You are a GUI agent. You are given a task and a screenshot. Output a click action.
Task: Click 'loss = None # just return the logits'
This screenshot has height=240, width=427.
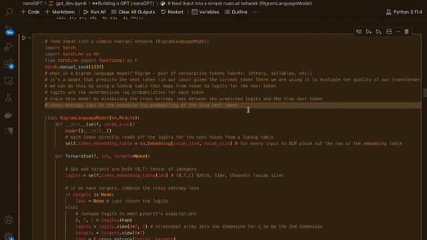tap(121, 201)
